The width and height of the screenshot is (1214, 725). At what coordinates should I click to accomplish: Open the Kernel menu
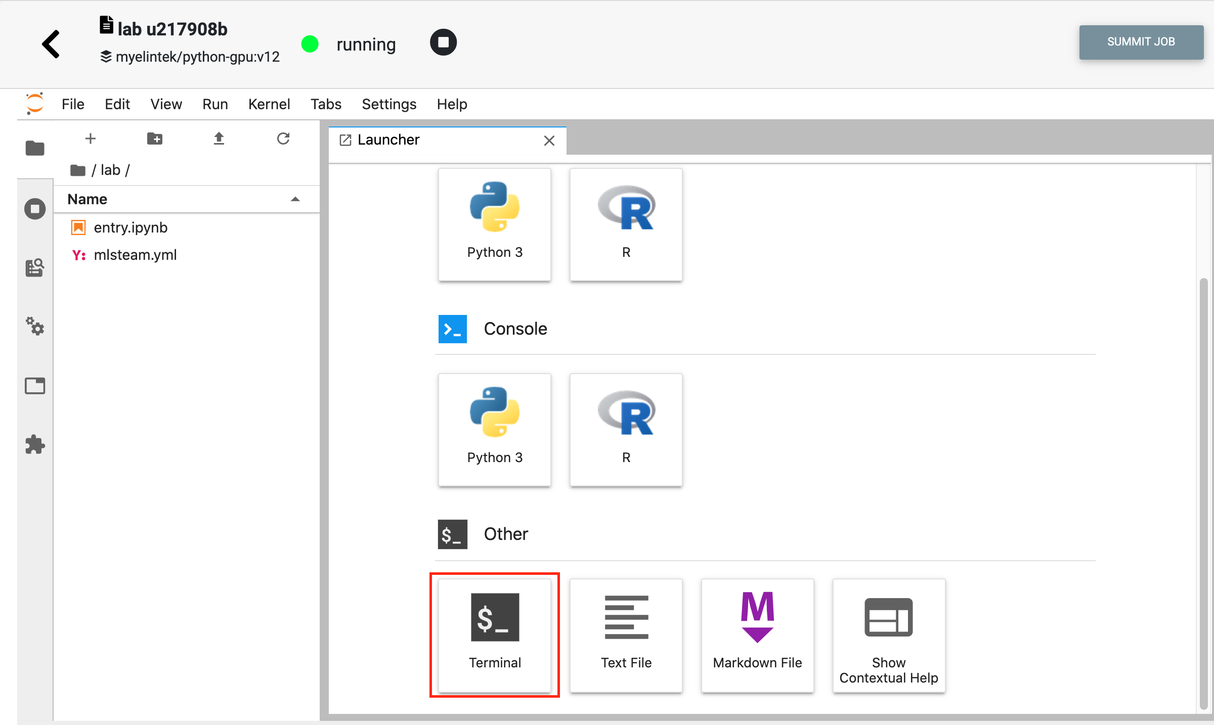tap(269, 104)
